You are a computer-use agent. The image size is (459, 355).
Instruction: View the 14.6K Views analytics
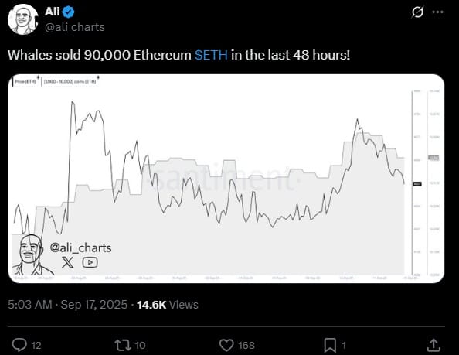pos(168,305)
